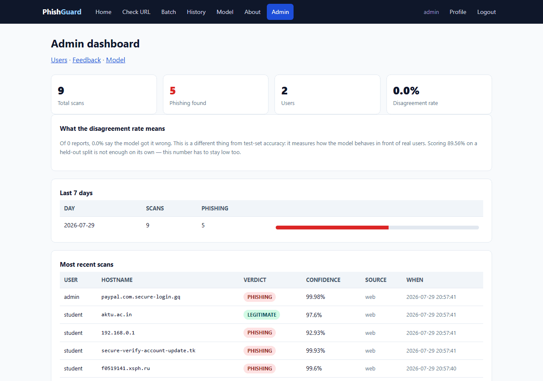Click the admin username in the header
The height and width of the screenshot is (381, 543).
(431, 12)
